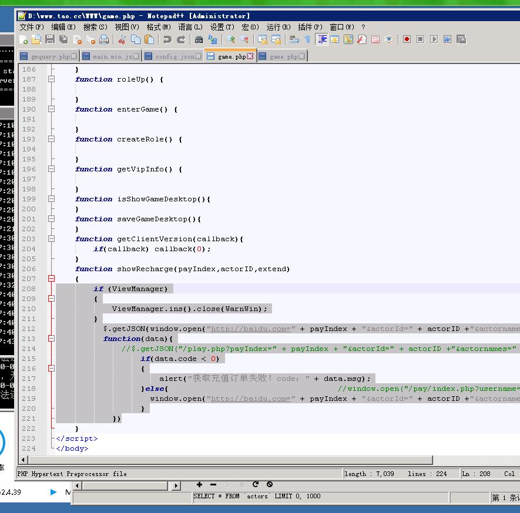
Task: Click the Open file toolbar icon
Action: click(36, 40)
